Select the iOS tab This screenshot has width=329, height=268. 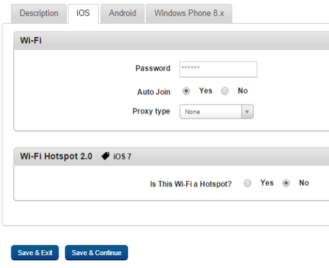pos(83,13)
